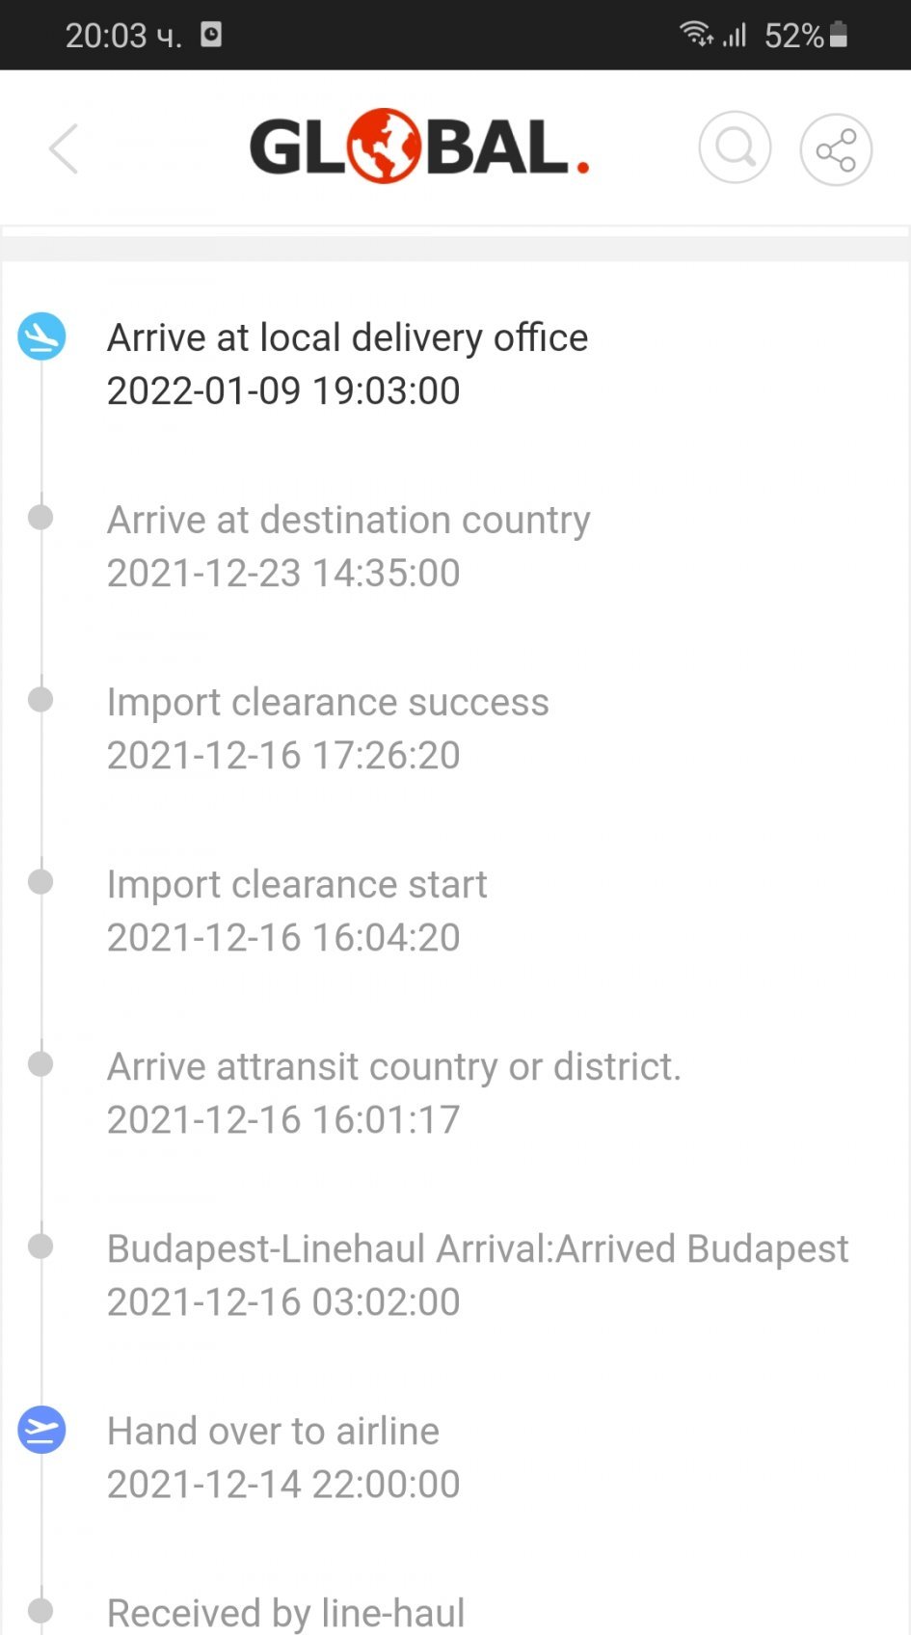Tap the Wi-Fi status bar icon
The width and height of the screenshot is (911, 1635).
pyautogui.click(x=695, y=35)
